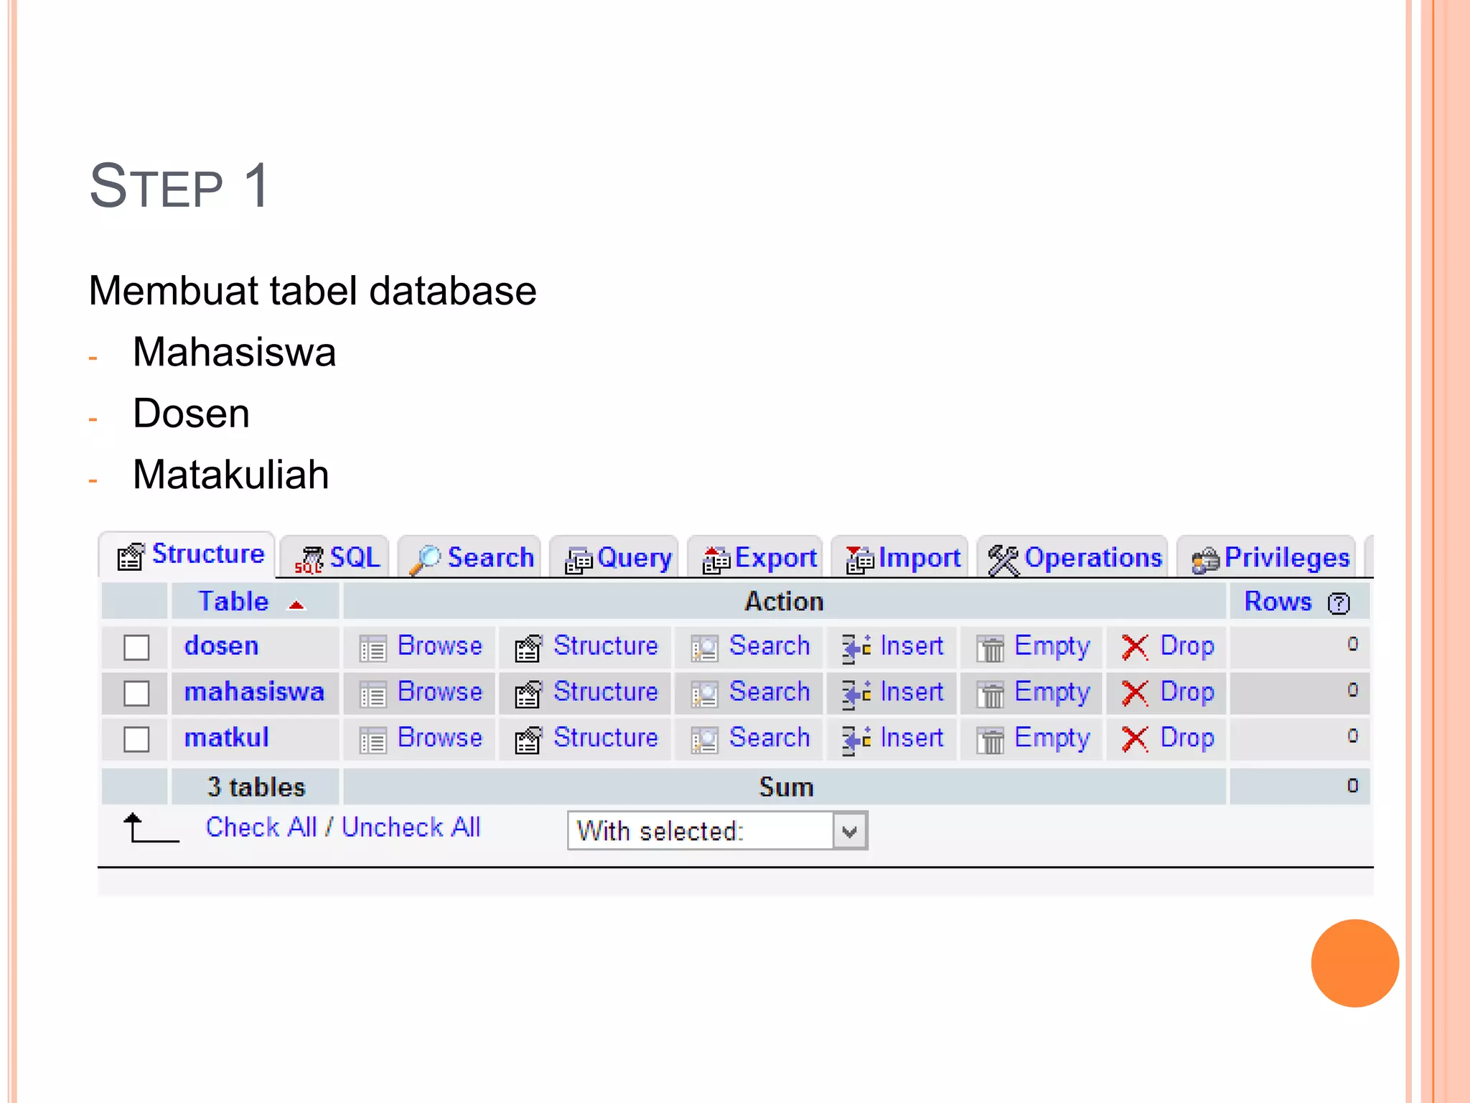This screenshot has height=1103, width=1470.
Task: Open the Search tab
Action: [x=470, y=558]
